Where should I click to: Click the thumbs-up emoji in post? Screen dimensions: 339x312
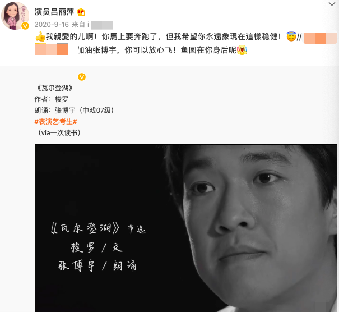point(40,36)
